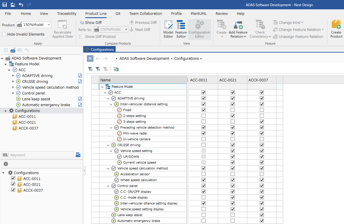Click Show Diff in Compare Products

[91, 22]
